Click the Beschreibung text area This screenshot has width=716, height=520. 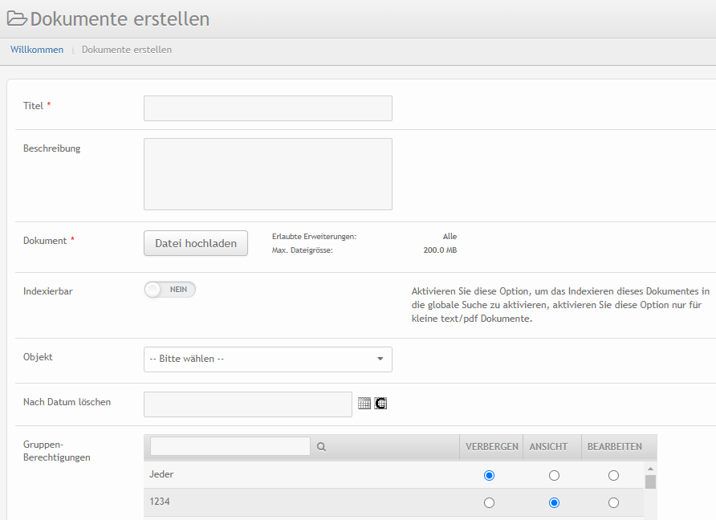[x=268, y=174]
